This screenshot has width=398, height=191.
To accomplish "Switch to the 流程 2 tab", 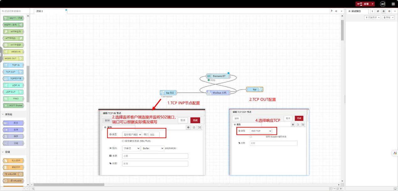I will click(x=50, y=11).
